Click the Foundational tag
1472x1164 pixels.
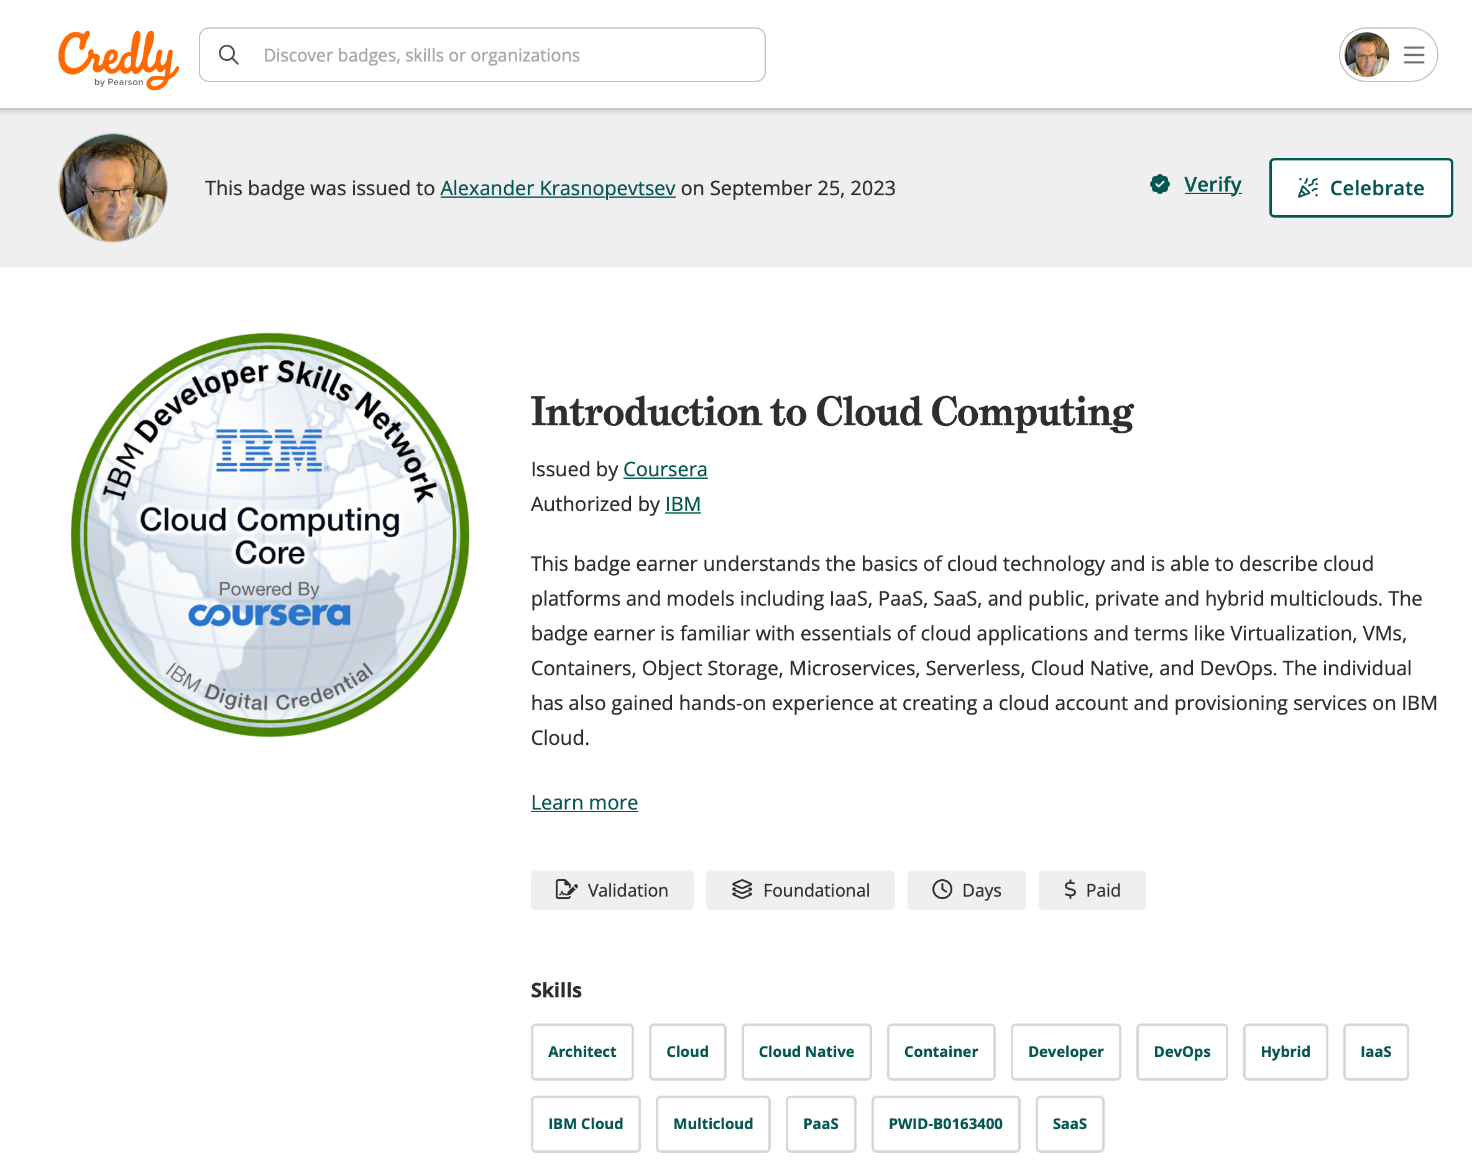[x=801, y=890]
